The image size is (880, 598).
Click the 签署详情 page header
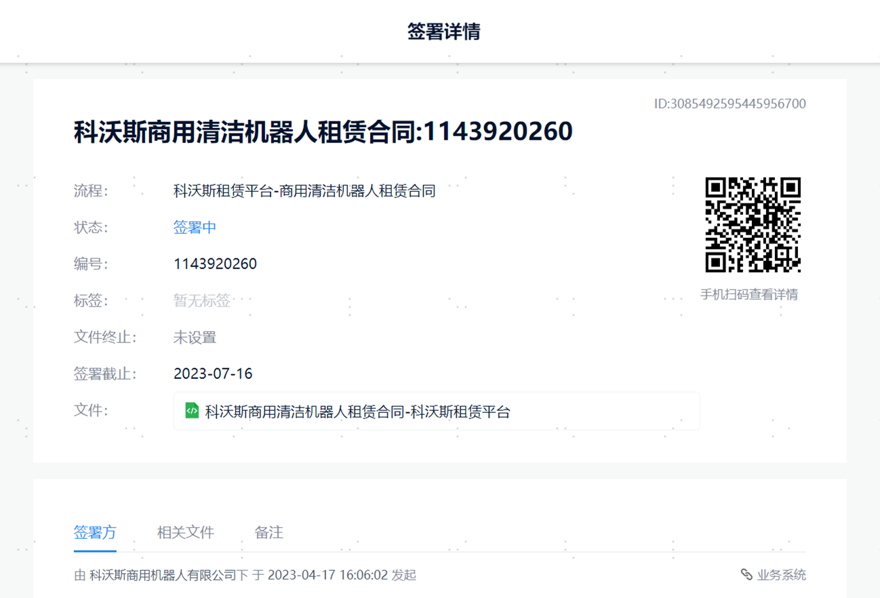(x=444, y=31)
